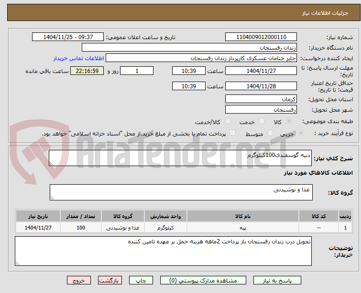Click the گروه کالا table column header
This screenshot has height=293, width=361.
pyautogui.click(x=123, y=216)
